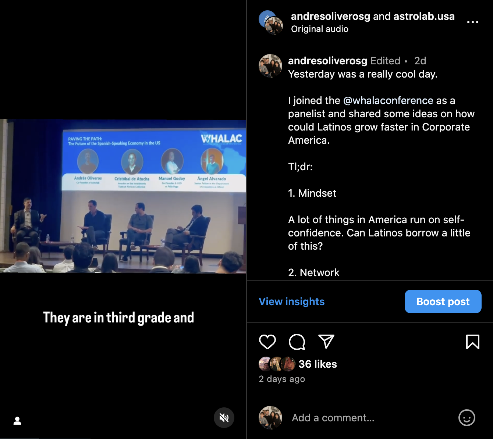
Task: Unmute the video with the speaker icon
Action: point(224,418)
